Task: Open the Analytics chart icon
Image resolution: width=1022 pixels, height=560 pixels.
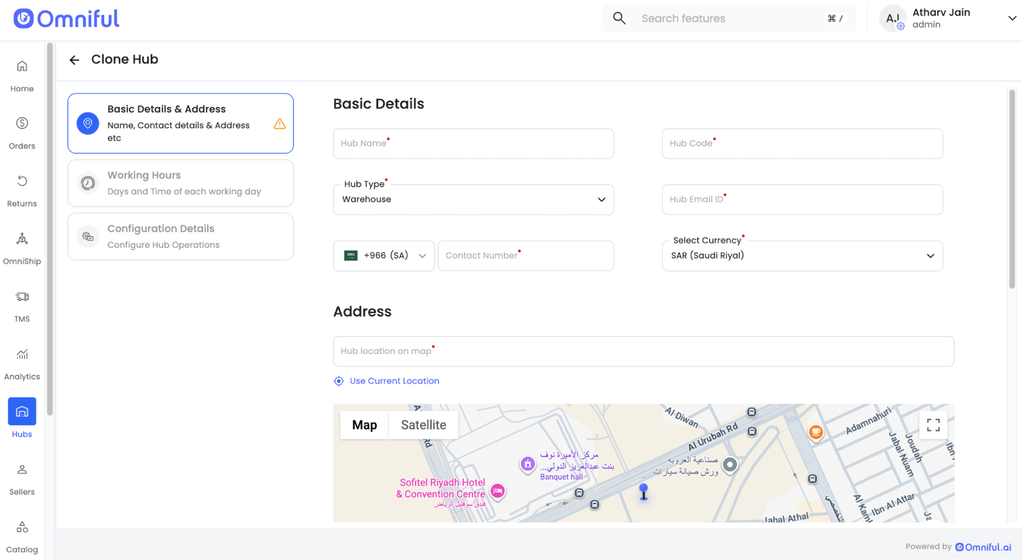Action: (22, 354)
